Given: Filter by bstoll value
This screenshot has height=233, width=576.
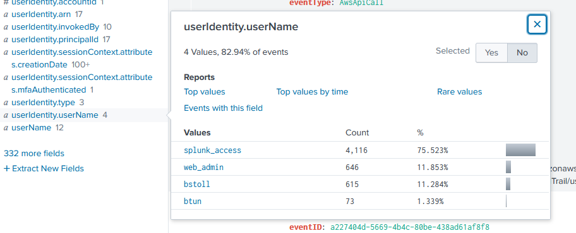Looking at the screenshot, I should (197, 185).
